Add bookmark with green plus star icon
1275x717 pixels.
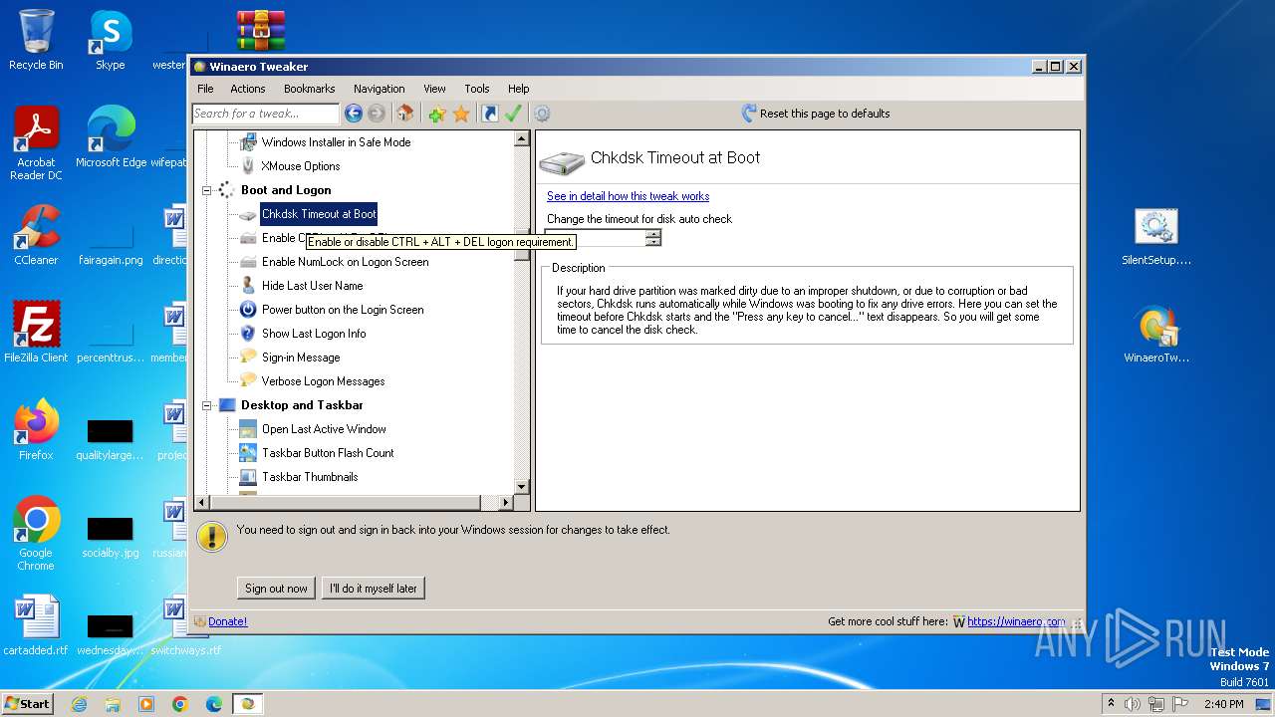point(436,114)
